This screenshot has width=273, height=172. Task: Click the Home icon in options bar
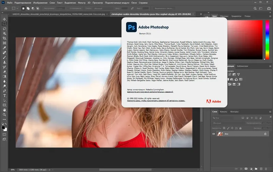tap(6, 8)
